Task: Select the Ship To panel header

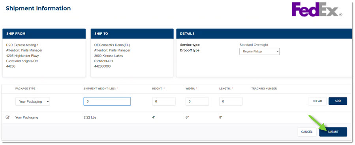Action: (x=132, y=33)
